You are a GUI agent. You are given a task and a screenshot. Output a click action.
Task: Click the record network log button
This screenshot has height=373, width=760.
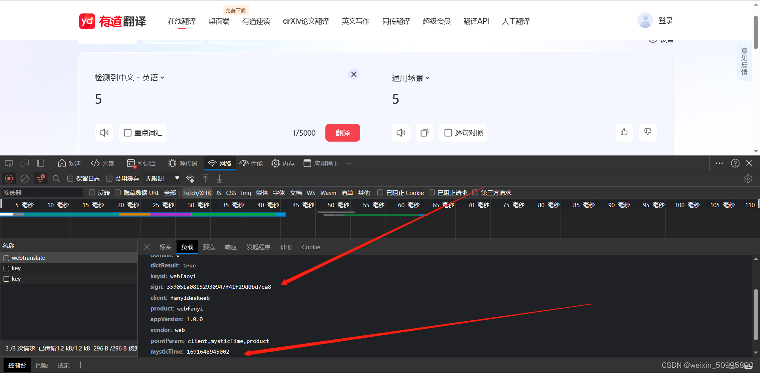click(9, 179)
